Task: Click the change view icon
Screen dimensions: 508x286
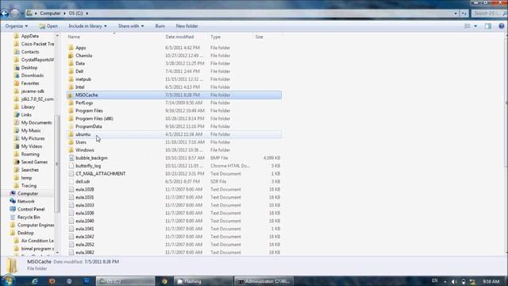Action: coord(468,26)
